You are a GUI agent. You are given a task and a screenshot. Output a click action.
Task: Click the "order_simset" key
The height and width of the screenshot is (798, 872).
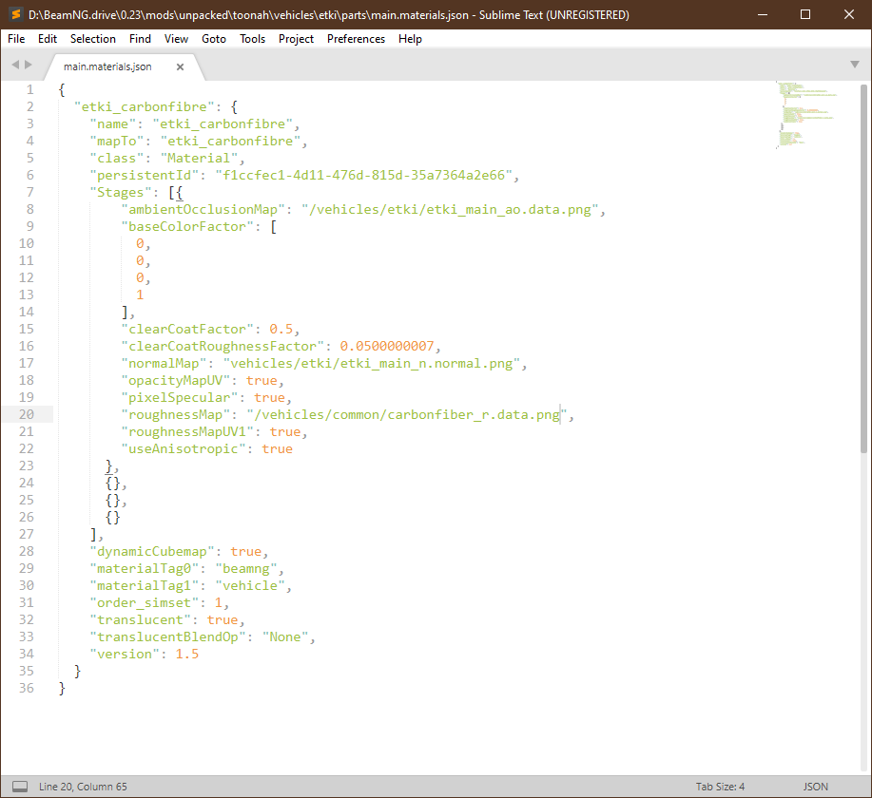pos(144,603)
